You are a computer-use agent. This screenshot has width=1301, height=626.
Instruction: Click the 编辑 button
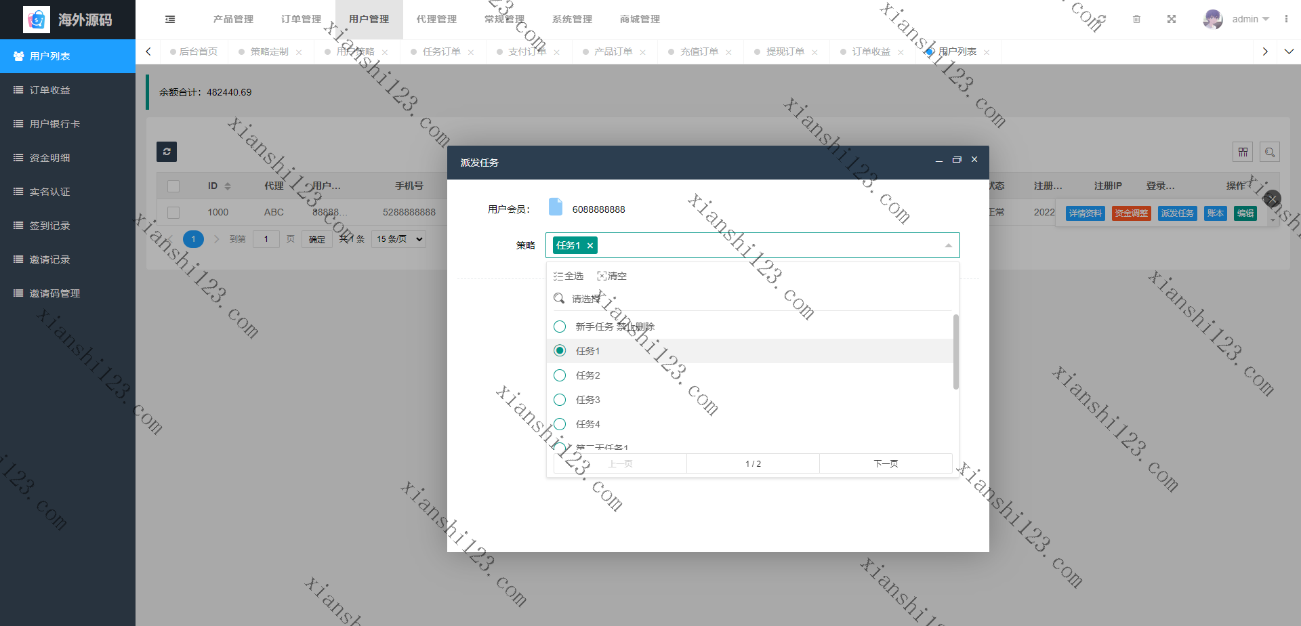[1245, 213]
